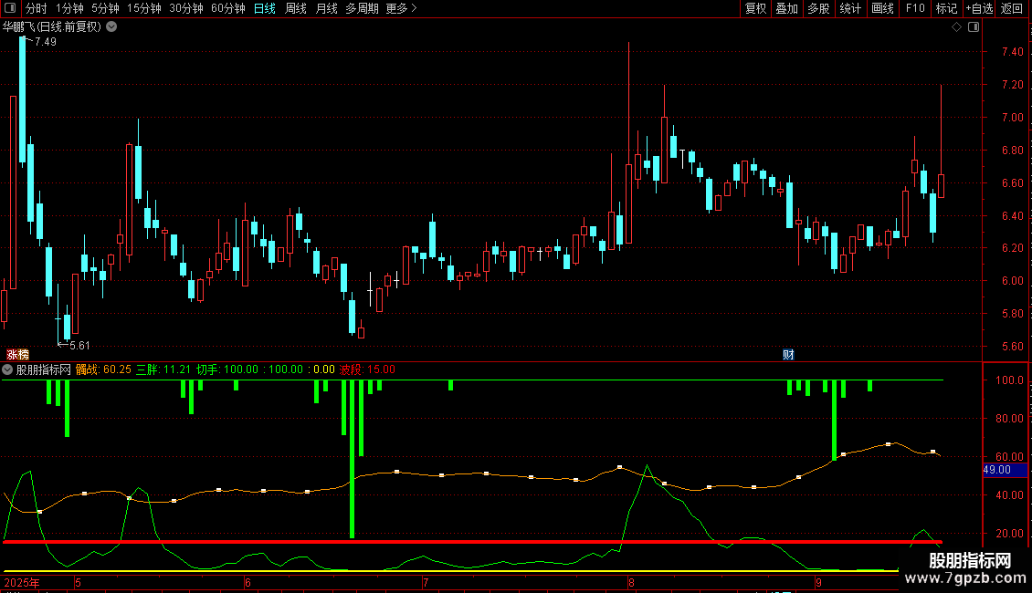The image size is (1032, 593).
Task: Add stock via +自选 button
Action: (x=979, y=8)
